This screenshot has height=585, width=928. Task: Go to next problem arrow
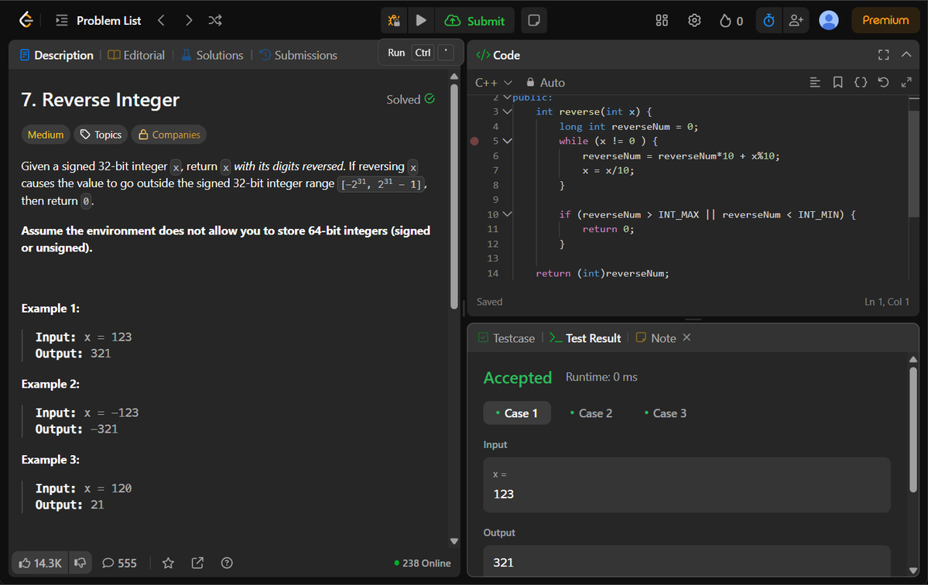pos(189,20)
